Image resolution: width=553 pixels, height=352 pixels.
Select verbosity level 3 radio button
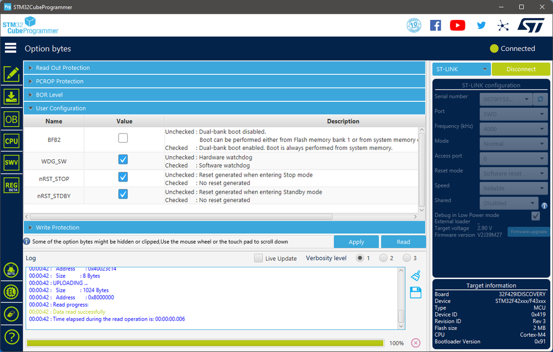[407, 258]
